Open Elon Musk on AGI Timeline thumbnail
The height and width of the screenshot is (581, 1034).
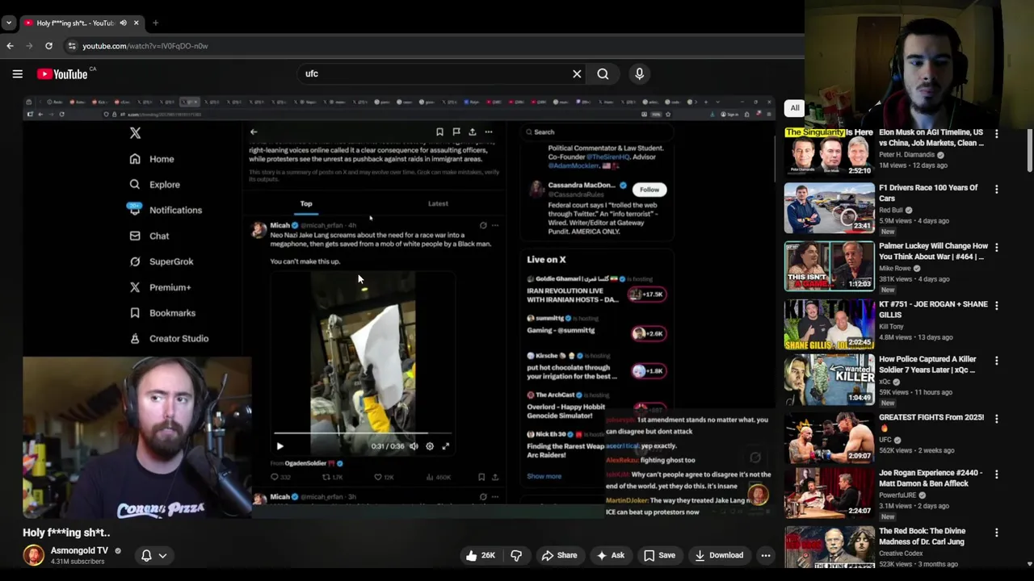tap(829, 152)
